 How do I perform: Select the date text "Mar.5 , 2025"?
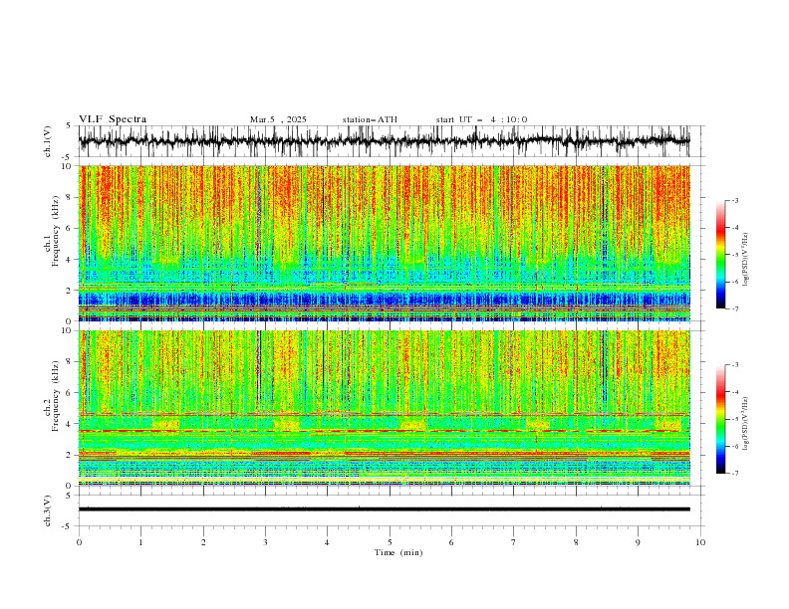point(278,119)
